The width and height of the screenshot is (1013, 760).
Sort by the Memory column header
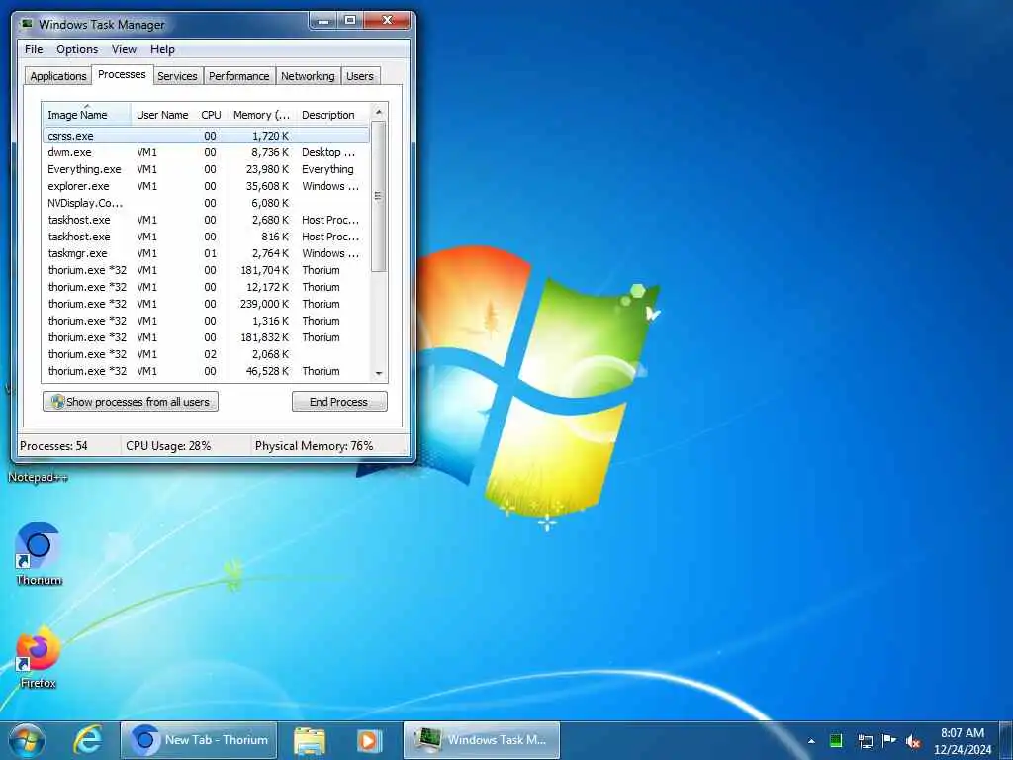click(x=261, y=115)
